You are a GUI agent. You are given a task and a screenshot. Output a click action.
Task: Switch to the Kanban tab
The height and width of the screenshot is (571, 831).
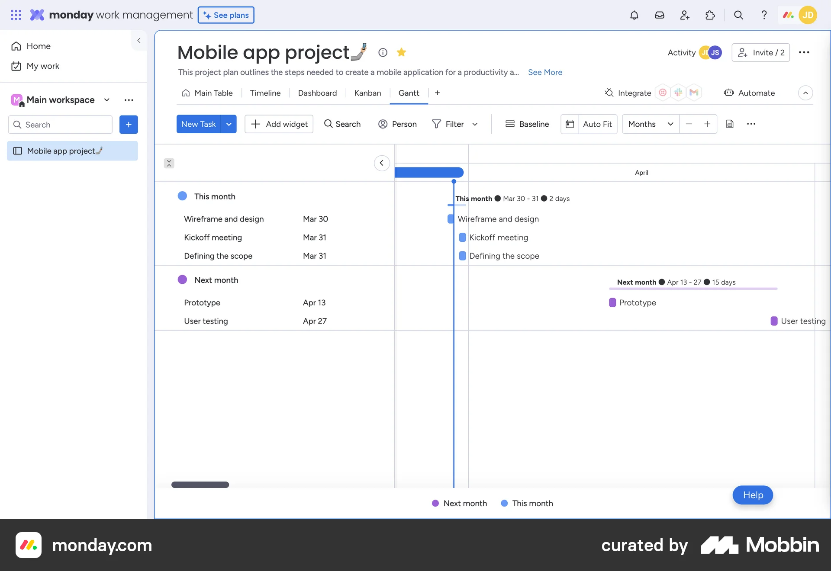(x=367, y=93)
